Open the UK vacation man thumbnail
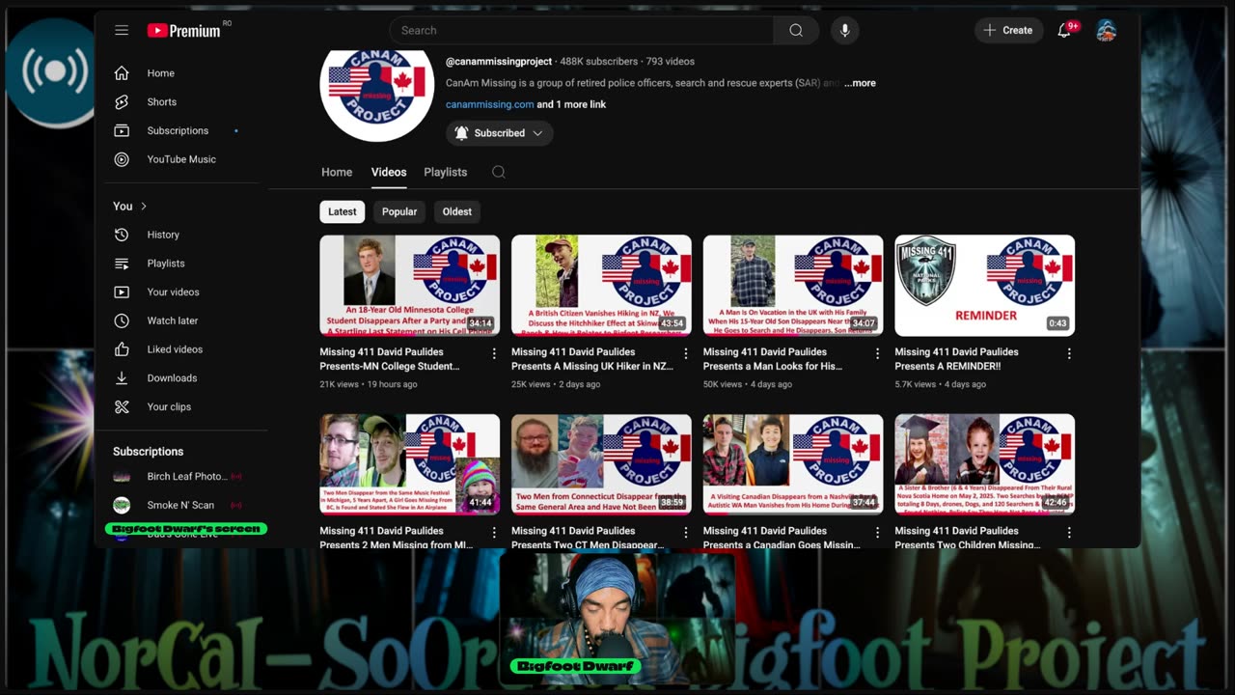The width and height of the screenshot is (1235, 695). 793,286
